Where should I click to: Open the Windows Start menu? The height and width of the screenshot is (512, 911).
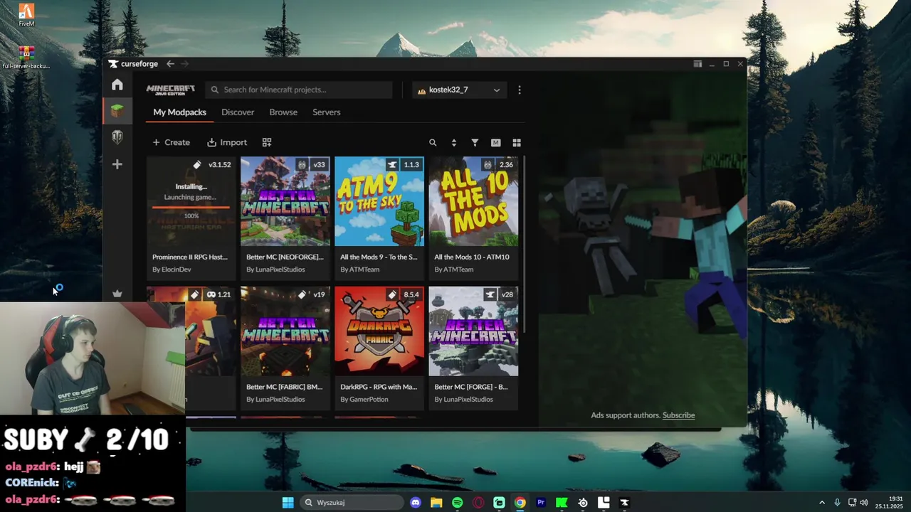click(x=288, y=503)
